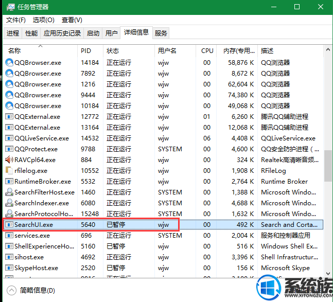Click PID 5640 cell

[88, 224]
